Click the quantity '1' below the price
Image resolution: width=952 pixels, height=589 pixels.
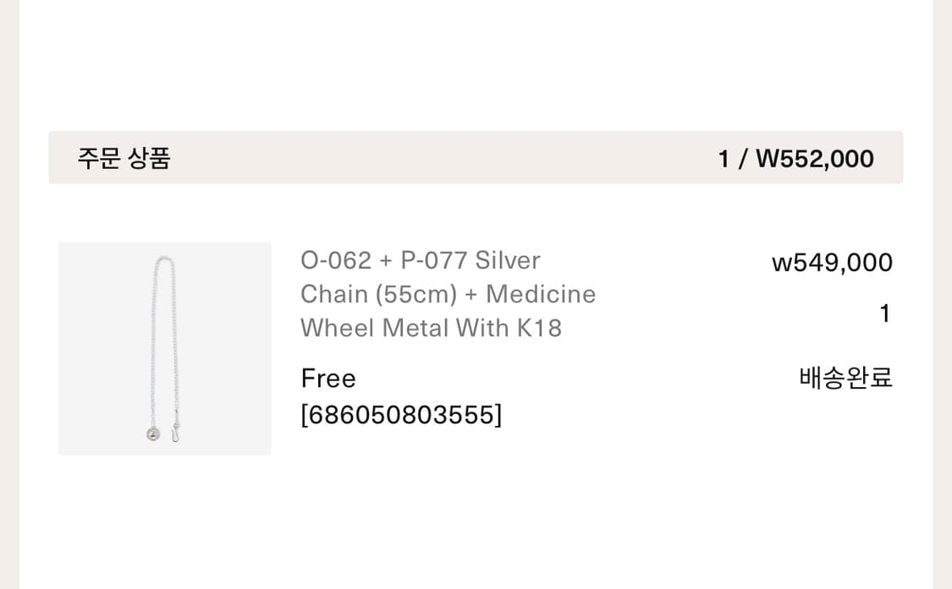click(884, 314)
